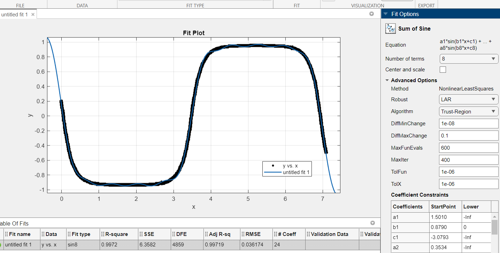Image resolution: width=500 pixels, height=253 pixels.
Task: Open the Table Of Fits actions menu
Action: pos(372,223)
